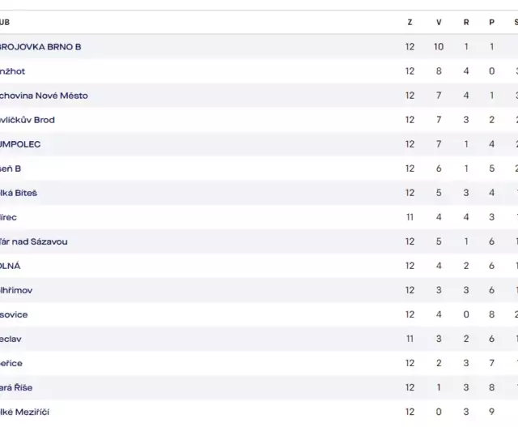Sort by the V column header
The height and width of the screenshot is (427, 518).
[x=439, y=22]
